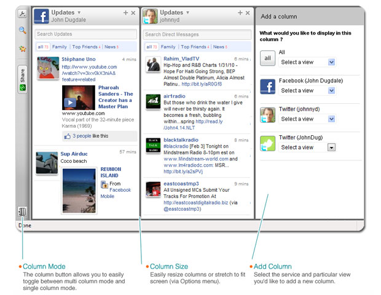Image resolution: width=381 pixels, height=295 pixels.
Task: Click Sup Airduc's avatar photo
Action: (x=47, y=163)
